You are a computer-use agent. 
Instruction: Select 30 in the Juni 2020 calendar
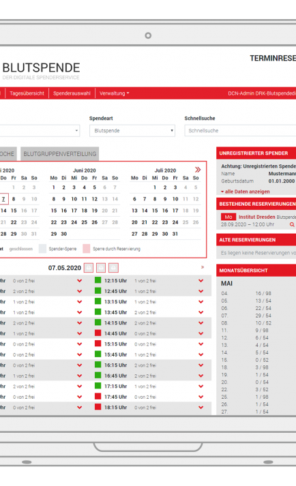pyautogui.click(x=64, y=234)
